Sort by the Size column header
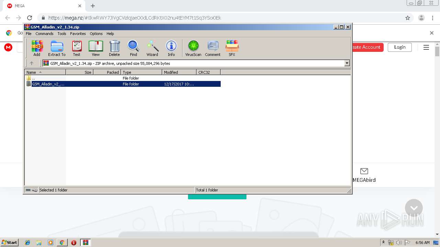Image resolution: width=440 pixels, height=247 pixels. click(79, 72)
